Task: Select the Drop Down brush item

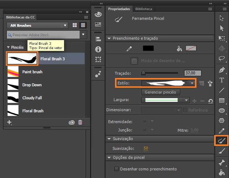Action: tap(46, 85)
